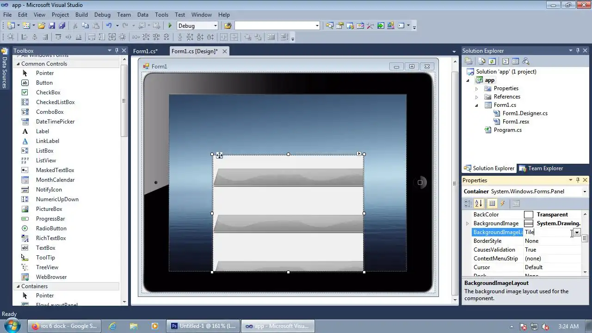Open the Container object selector dropdown in Properties
Screen dimensions: 592x333
[x=585, y=191]
